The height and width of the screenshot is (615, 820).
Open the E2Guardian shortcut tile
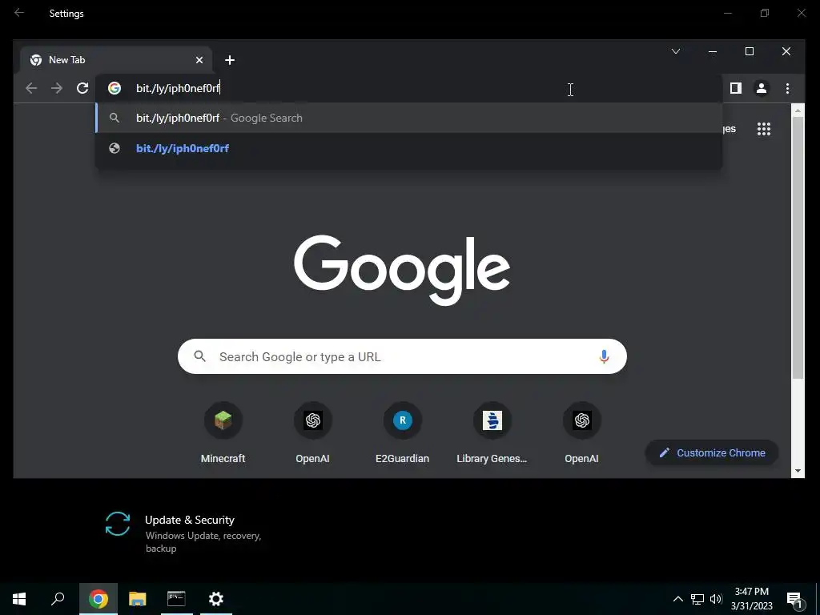[402, 433]
